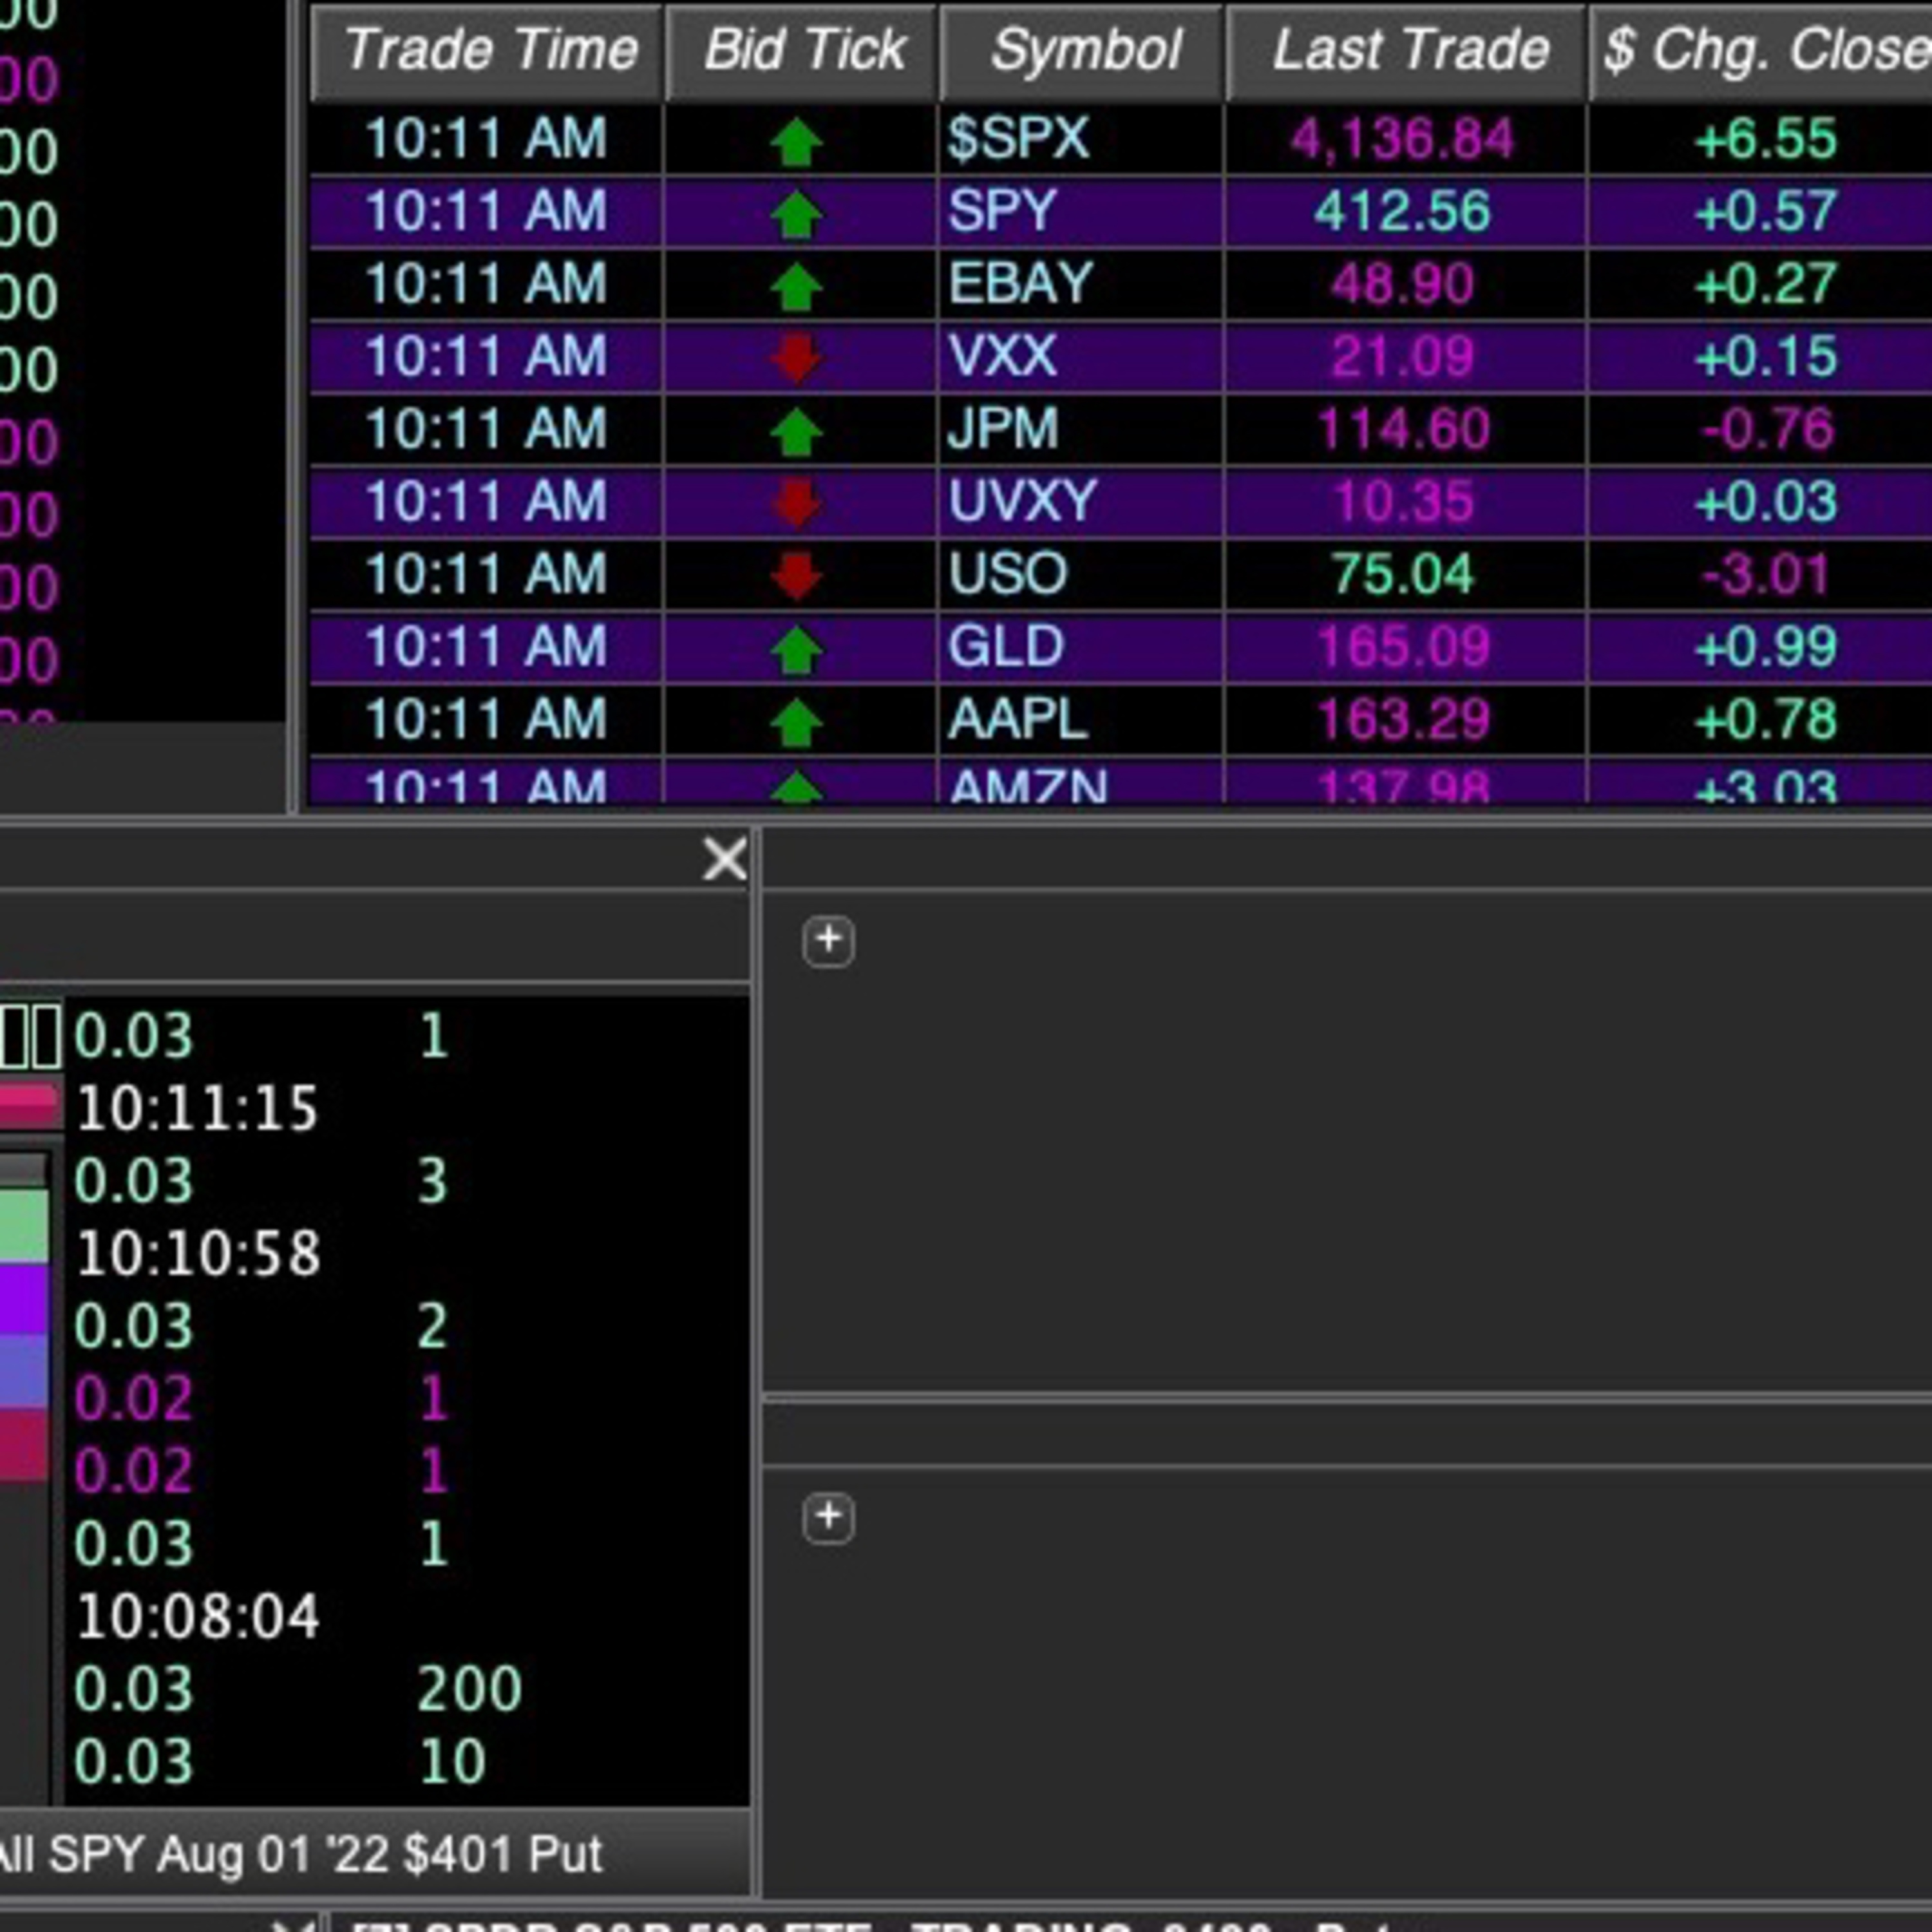Viewport: 1932px width, 1932px height.
Task: Click the 10:10:58 timestamp in time and sales
Action: (198, 1254)
